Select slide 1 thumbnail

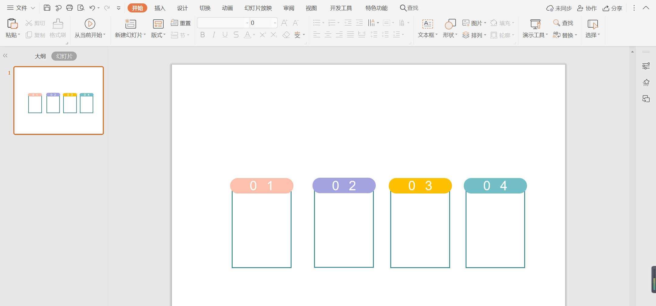tap(59, 100)
